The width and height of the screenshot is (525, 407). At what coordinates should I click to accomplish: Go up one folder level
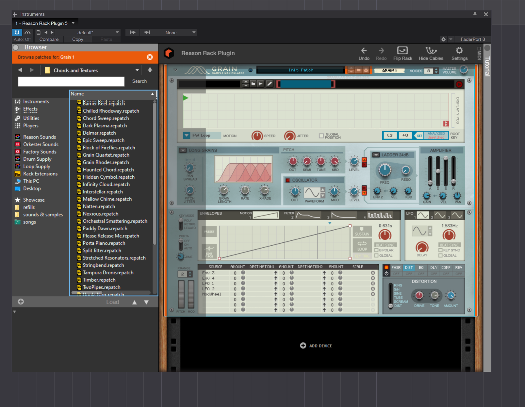coord(150,70)
